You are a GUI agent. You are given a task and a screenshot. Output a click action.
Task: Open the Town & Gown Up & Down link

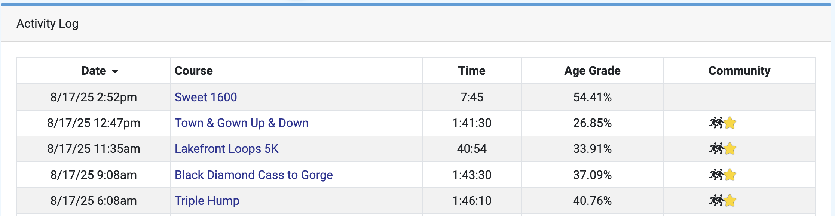click(x=241, y=123)
